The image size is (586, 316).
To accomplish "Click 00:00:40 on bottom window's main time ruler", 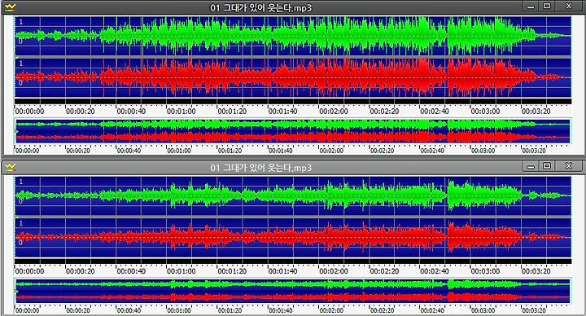I will (131, 271).
